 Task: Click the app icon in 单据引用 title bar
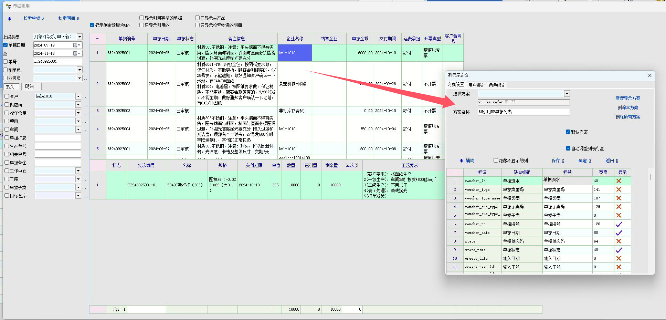click(x=8, y=6)
